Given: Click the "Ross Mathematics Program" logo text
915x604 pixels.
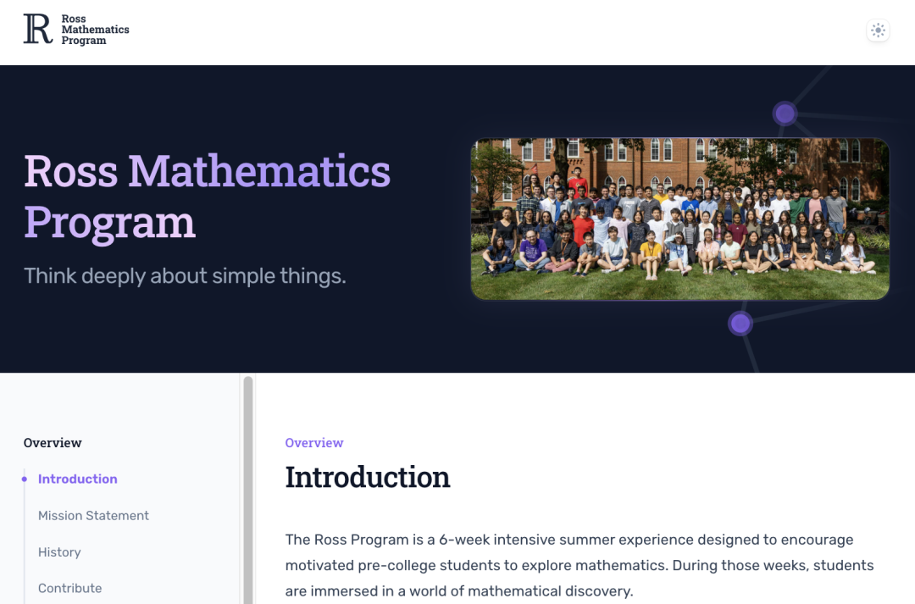Looking at the screenshot, I should [x=95, y=30].
